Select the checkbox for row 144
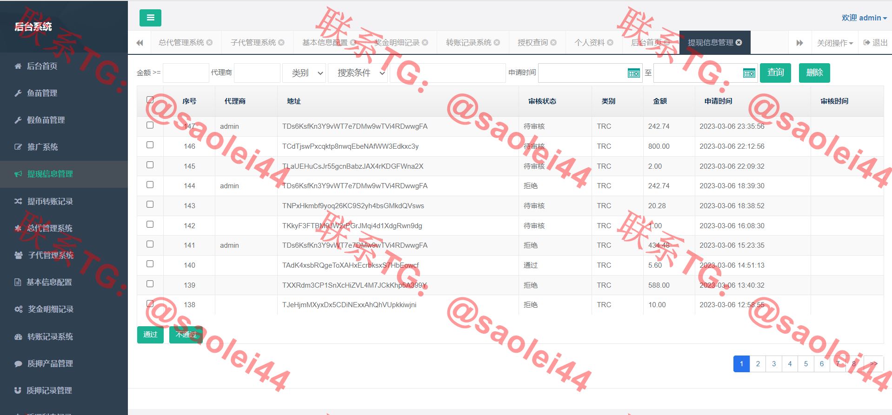 point(150,184)
